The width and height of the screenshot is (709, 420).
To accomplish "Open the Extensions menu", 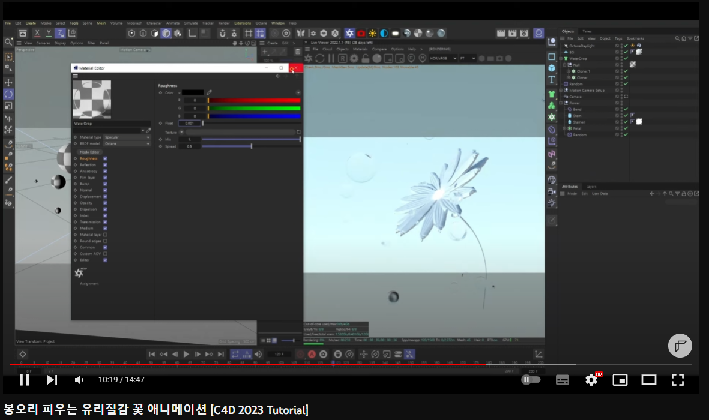I will [x=243, y=23].
